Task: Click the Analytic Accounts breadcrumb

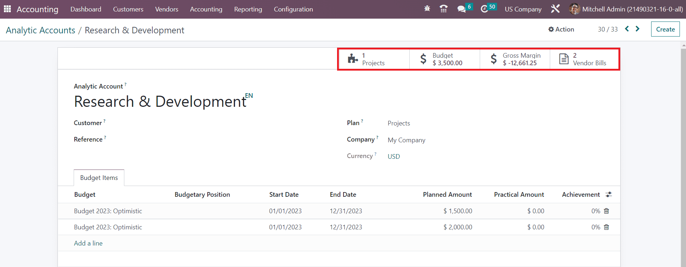Action: (41, 30)
